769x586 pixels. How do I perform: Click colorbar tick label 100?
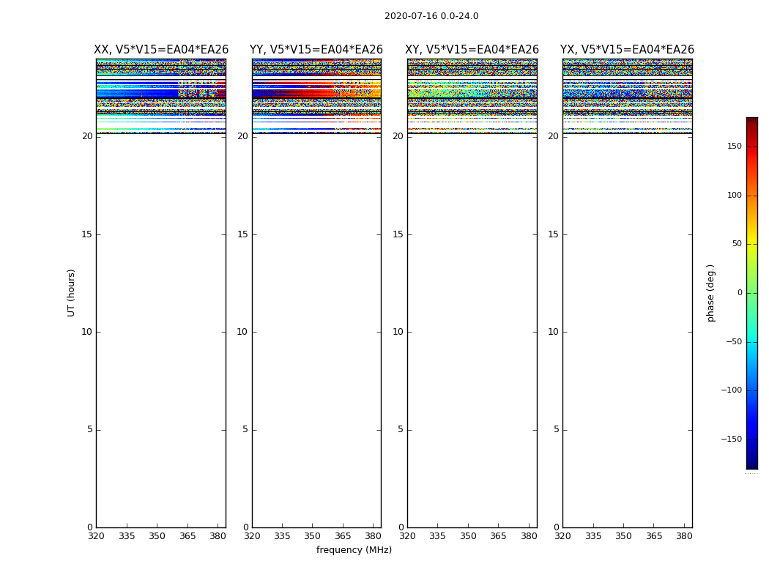[735, 195]
